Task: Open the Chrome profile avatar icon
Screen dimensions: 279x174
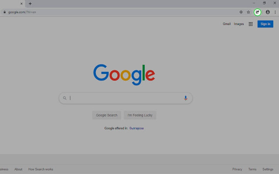Action: click(268, 12)
